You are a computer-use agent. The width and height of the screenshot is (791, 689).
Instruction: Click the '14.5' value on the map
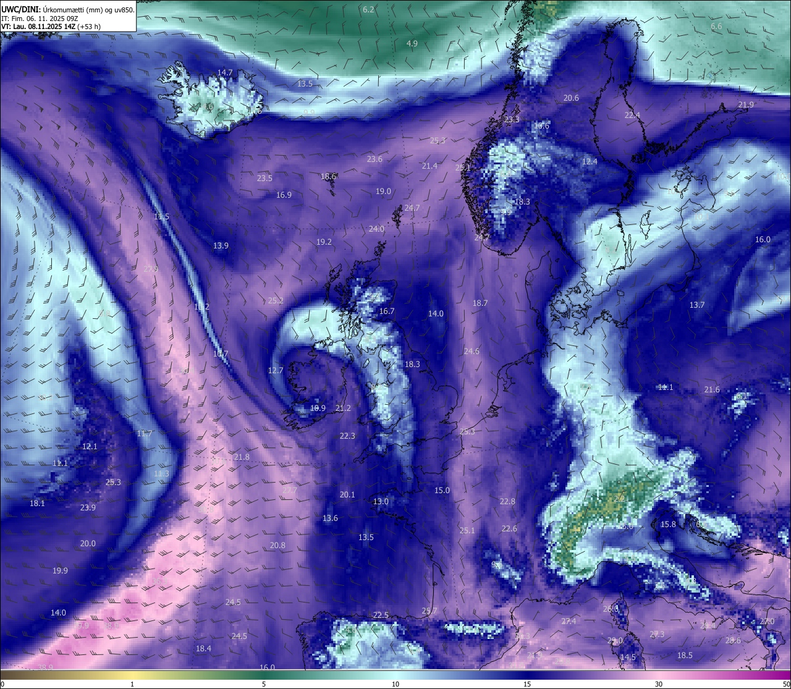[628, 657]
